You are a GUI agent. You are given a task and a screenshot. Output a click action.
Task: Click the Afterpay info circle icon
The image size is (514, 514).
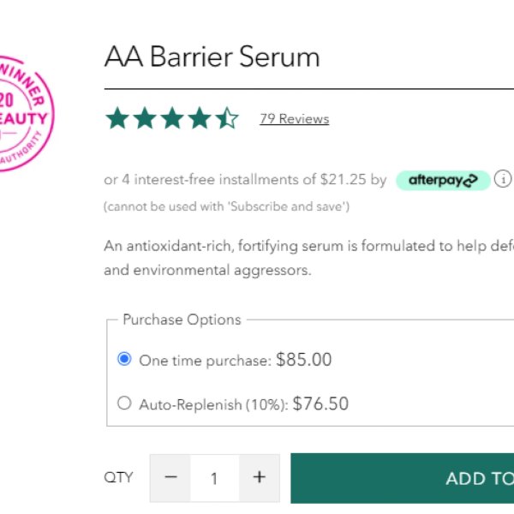click(503, 179)
